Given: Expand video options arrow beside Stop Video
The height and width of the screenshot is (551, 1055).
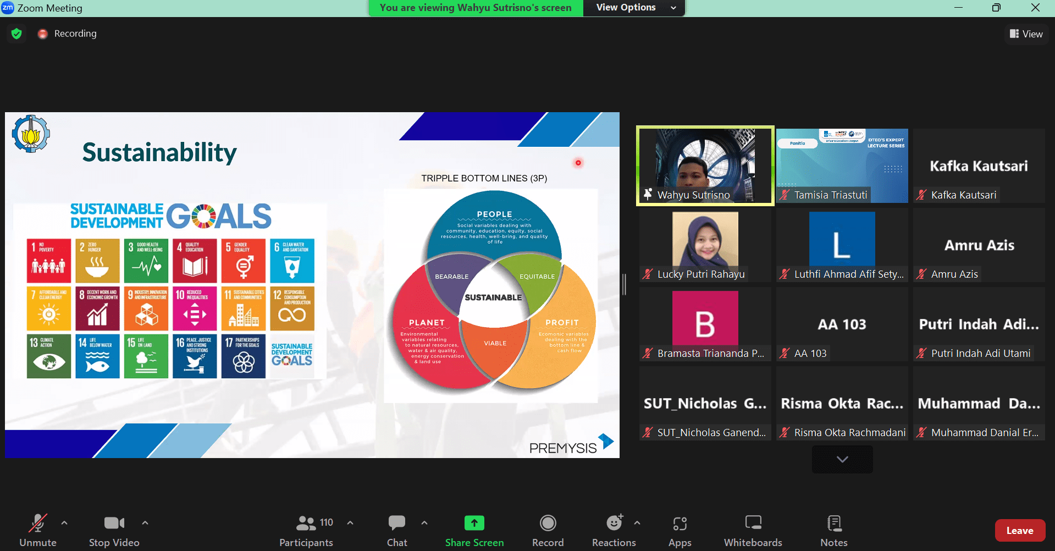Looking at the screenshot, I should tap(145, 523).
